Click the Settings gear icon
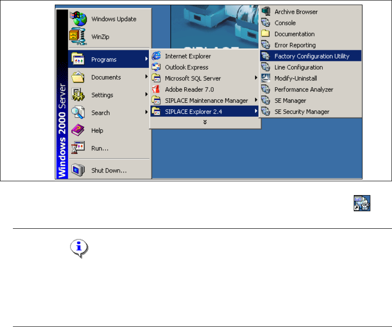Viewport: 392px width, 327px height. point(78,95)
